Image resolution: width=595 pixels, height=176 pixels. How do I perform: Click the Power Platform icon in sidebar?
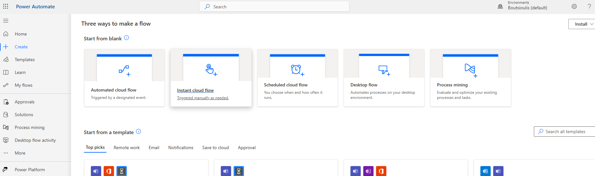coord(5,170)
